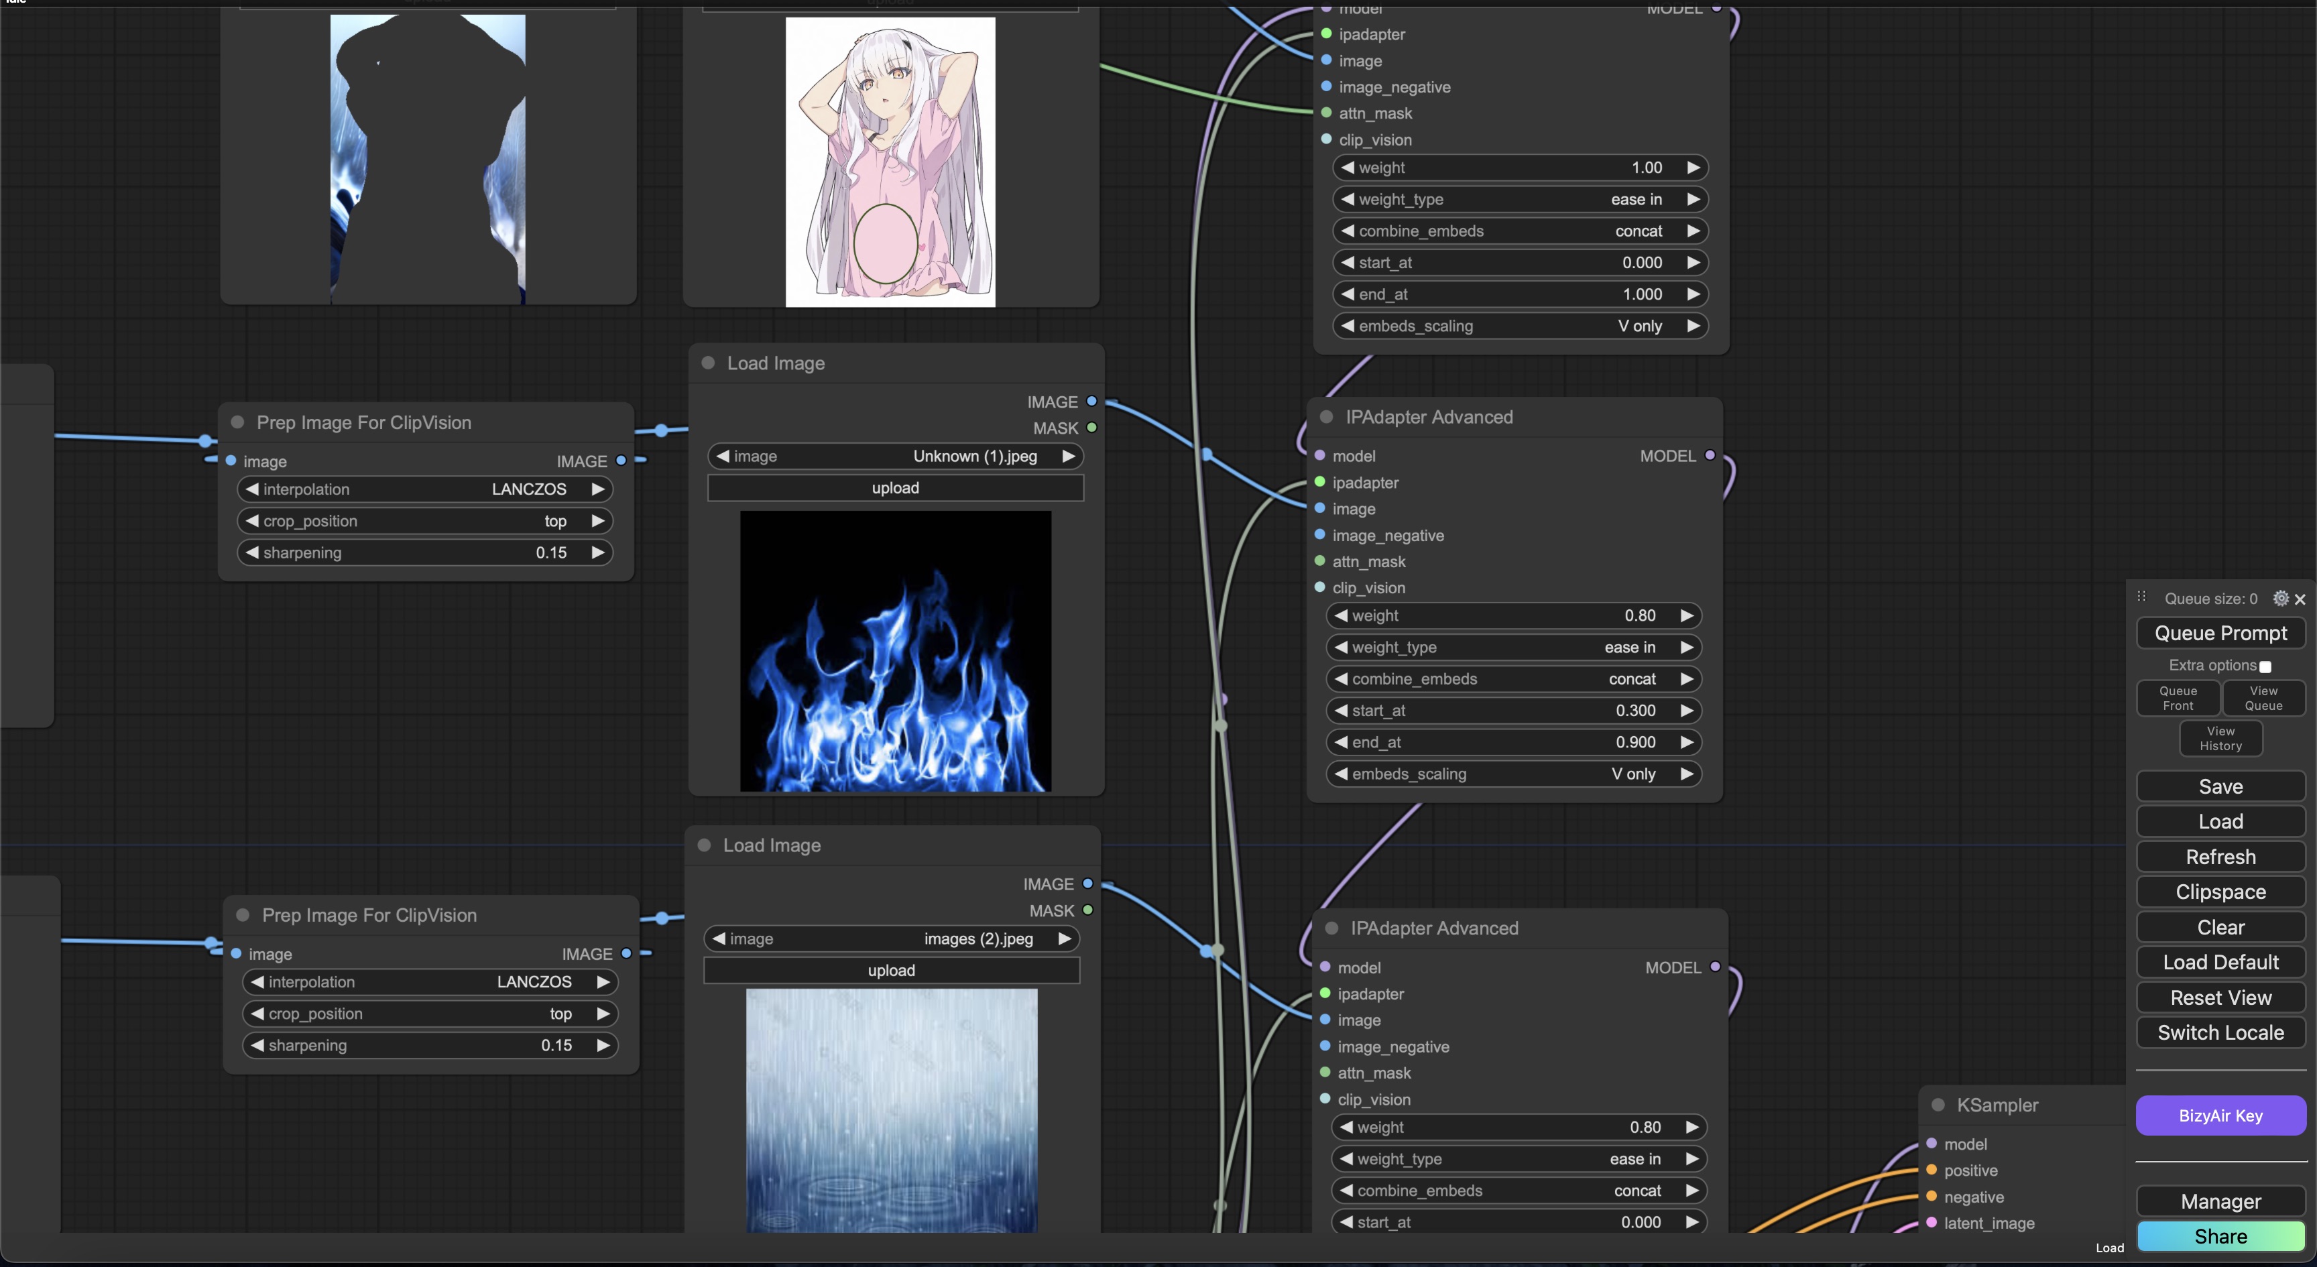Open image selector showing Unknown (1).jpeg

coord(895,456)
